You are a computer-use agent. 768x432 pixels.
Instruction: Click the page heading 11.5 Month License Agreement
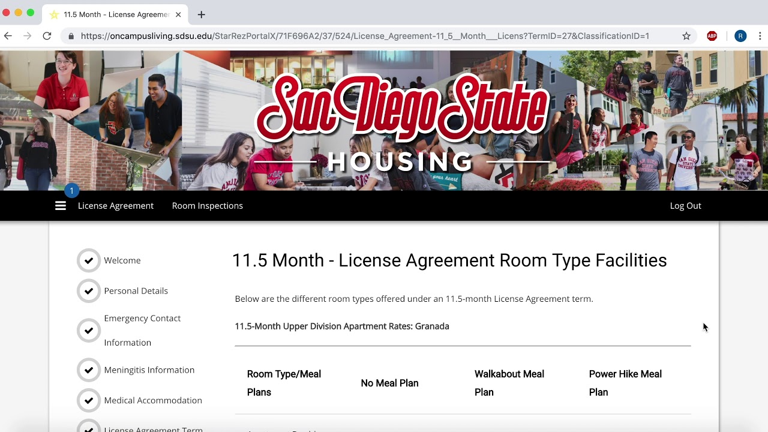coord(449,260)
